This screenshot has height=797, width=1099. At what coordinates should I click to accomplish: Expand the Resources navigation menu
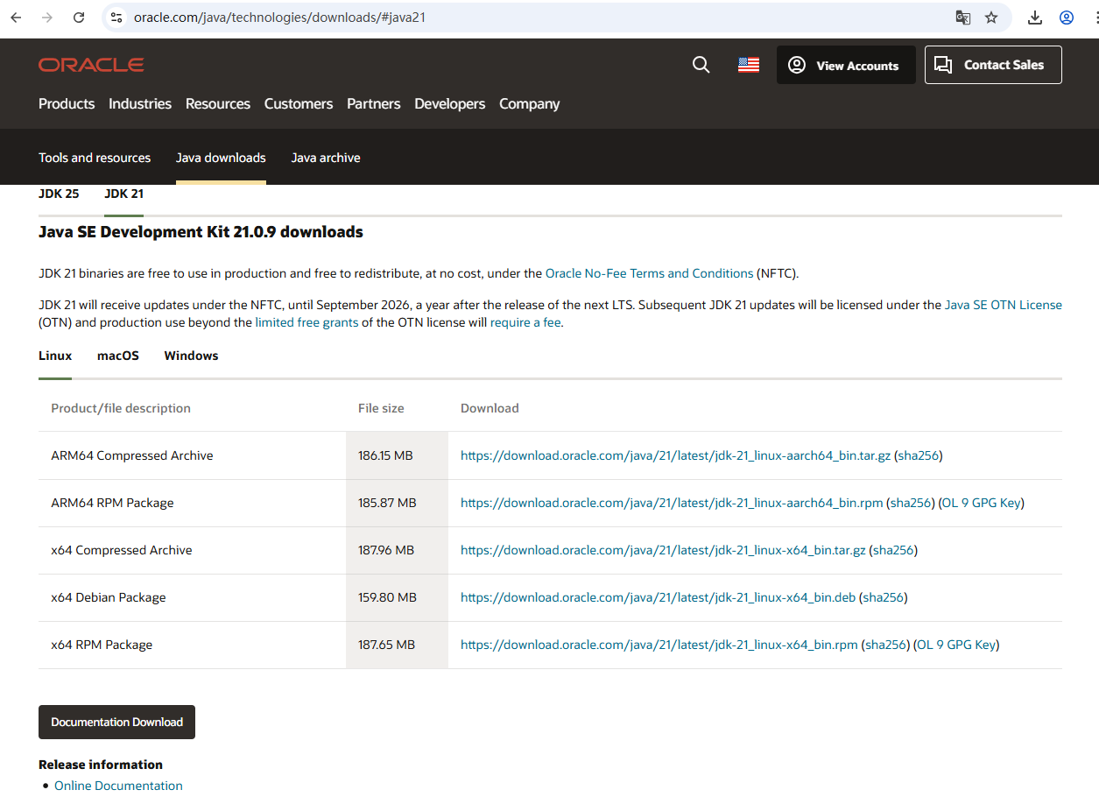pyautogui.click(x=218, y=103)
